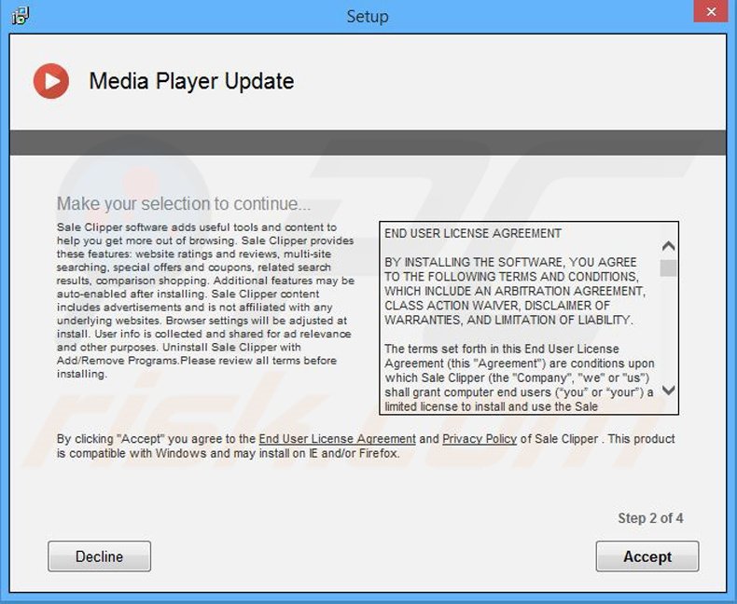Close the Setup window
The width and height of the screenshot is (737, 604).
pos(711,11)
